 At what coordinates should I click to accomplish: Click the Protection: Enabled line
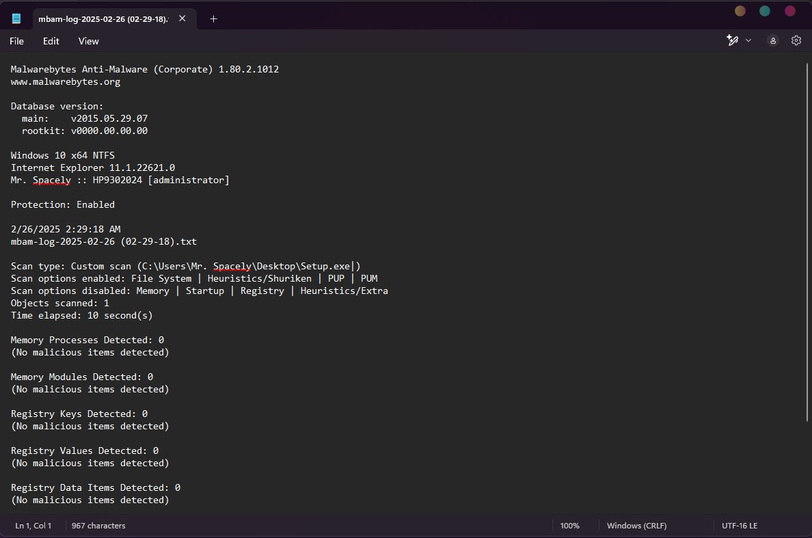(63, 204)
